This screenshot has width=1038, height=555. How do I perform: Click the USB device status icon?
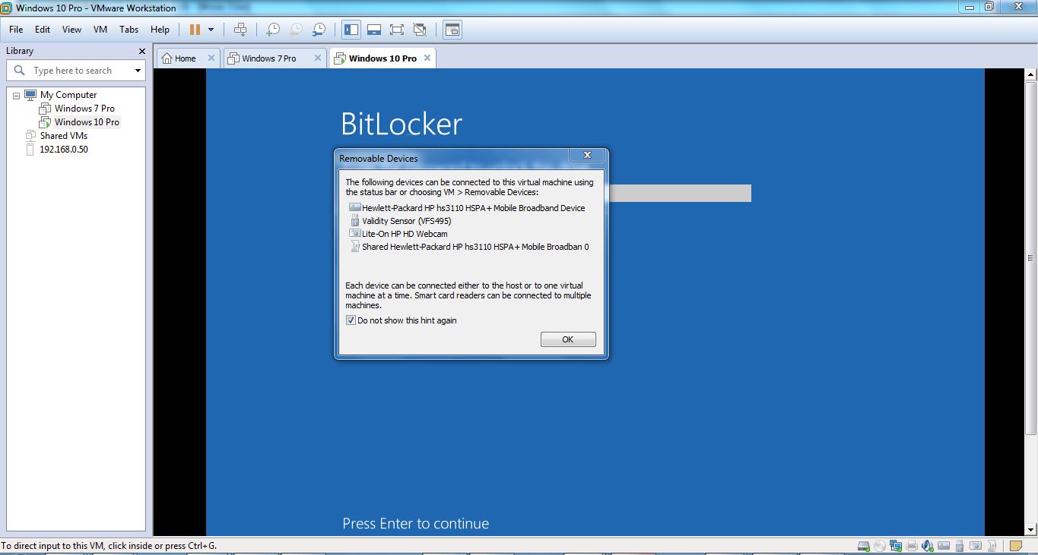tap(959, 545)
